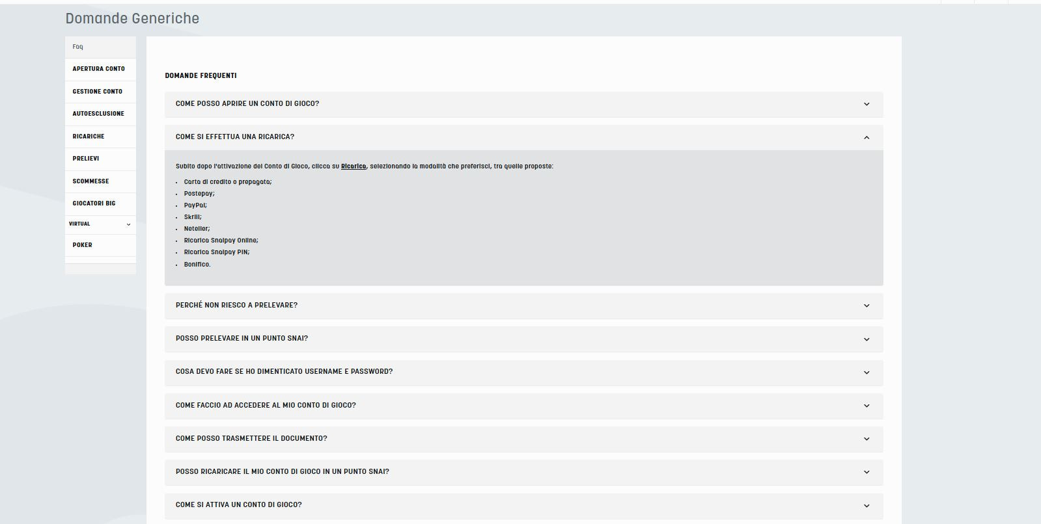
Task: Collapse 'Come si effettua una ricarica?' chevron
Action: point(866,137)
